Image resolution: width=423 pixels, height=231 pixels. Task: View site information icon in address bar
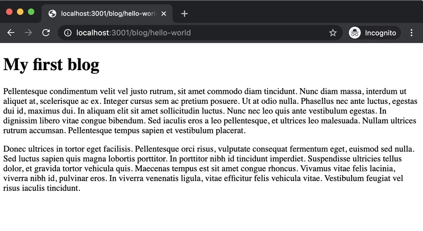68,33
